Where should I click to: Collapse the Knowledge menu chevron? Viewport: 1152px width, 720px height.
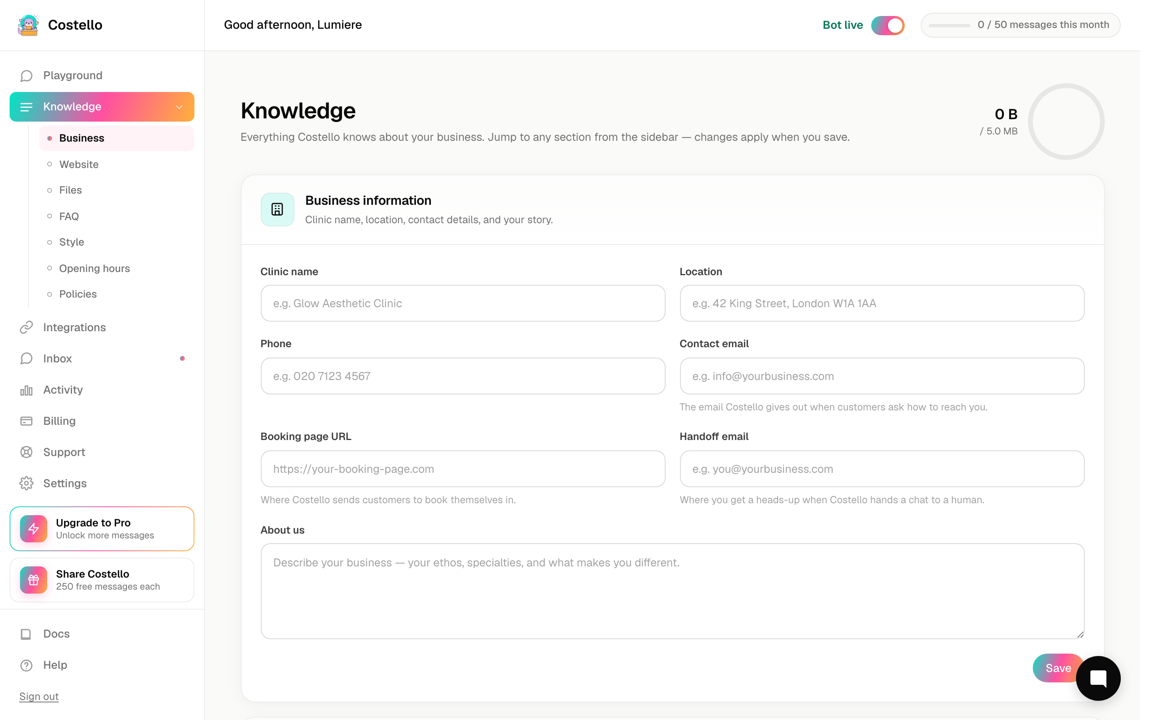(x=179, y=107)
